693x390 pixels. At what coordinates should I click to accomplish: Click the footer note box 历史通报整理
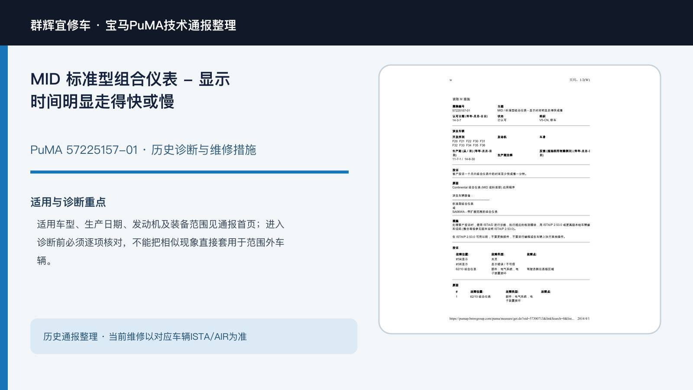[x=194, y=336]
